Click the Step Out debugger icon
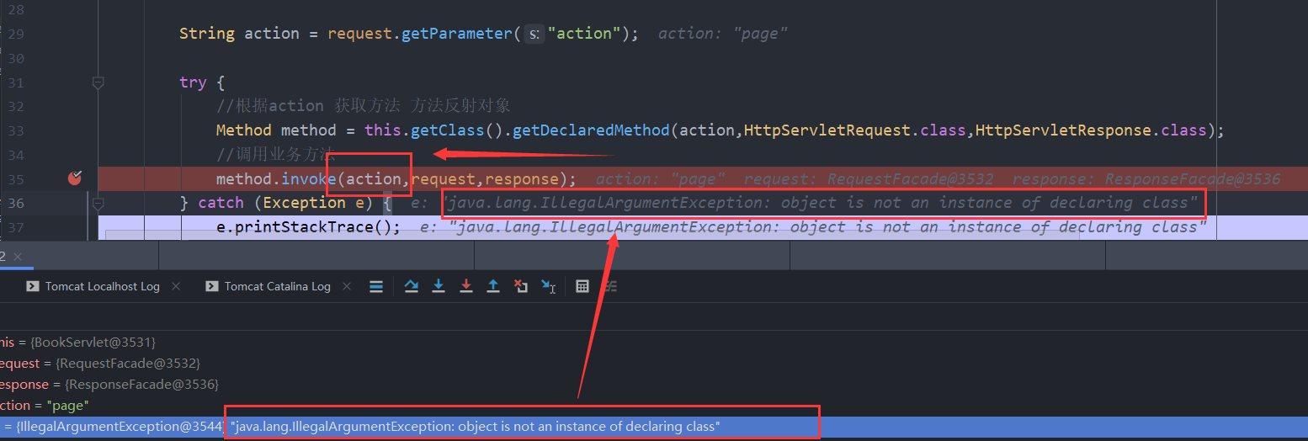 pos(493,286)
